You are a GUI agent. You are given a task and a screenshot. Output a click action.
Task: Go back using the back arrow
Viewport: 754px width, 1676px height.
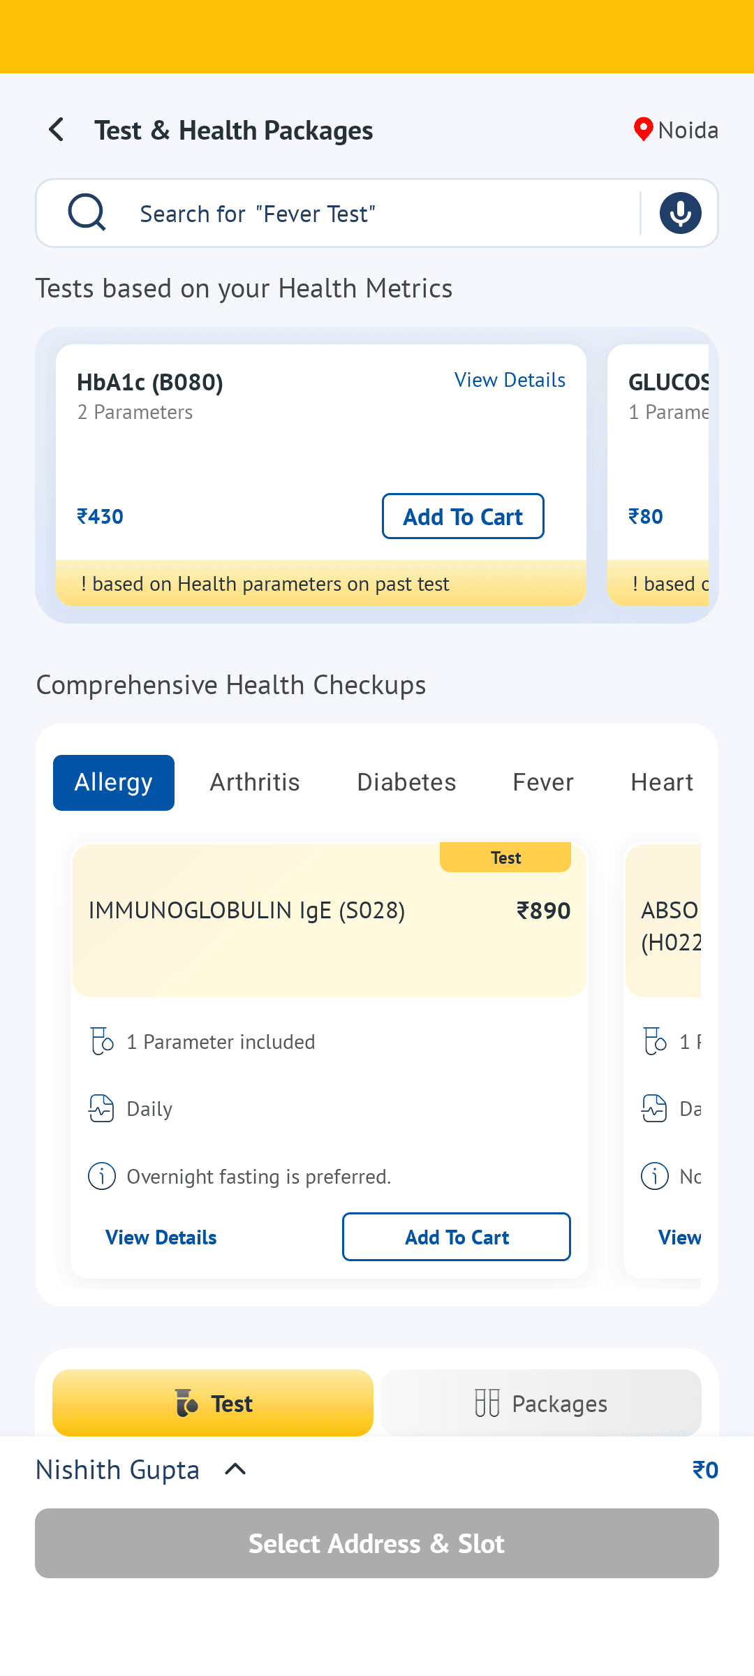pos(57,130)
